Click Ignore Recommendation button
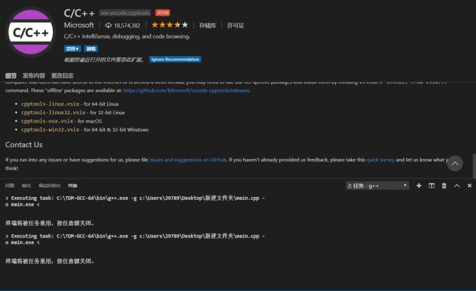Screen dimensions: 476x291 [x=175, y=60]
